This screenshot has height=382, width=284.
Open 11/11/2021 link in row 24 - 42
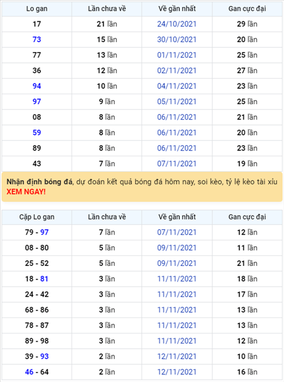tap(177, 294)
